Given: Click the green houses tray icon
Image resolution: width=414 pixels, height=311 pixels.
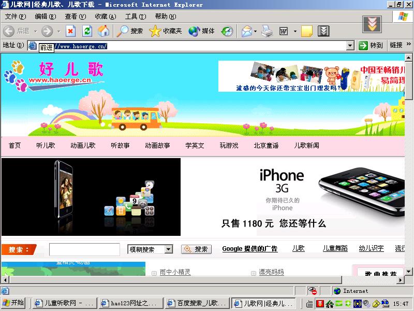Looking at the screenshot, I should (330, 304).
